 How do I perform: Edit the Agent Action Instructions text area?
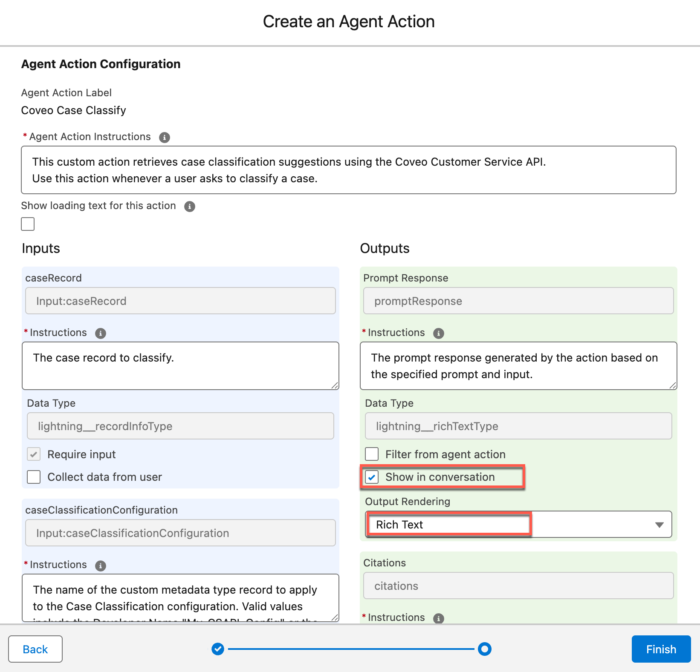tap(349, 170)
